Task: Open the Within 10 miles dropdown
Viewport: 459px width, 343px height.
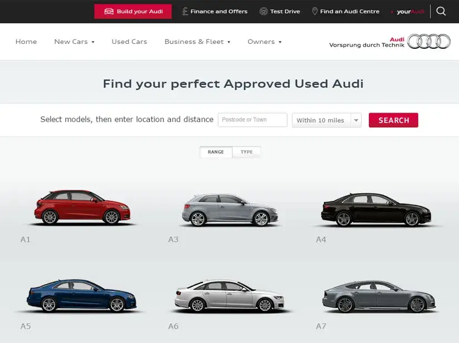Action: [327, 120]
